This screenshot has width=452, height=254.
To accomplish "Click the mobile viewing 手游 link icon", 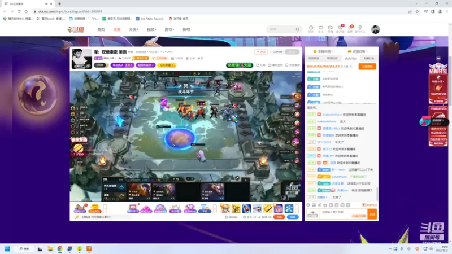I will pyautogui.click(x=293, y=65).
